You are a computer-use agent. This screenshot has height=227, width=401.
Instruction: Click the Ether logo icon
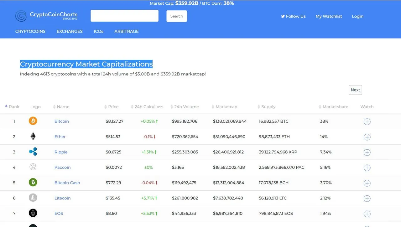pyautogui.click(x=33, y=136)
